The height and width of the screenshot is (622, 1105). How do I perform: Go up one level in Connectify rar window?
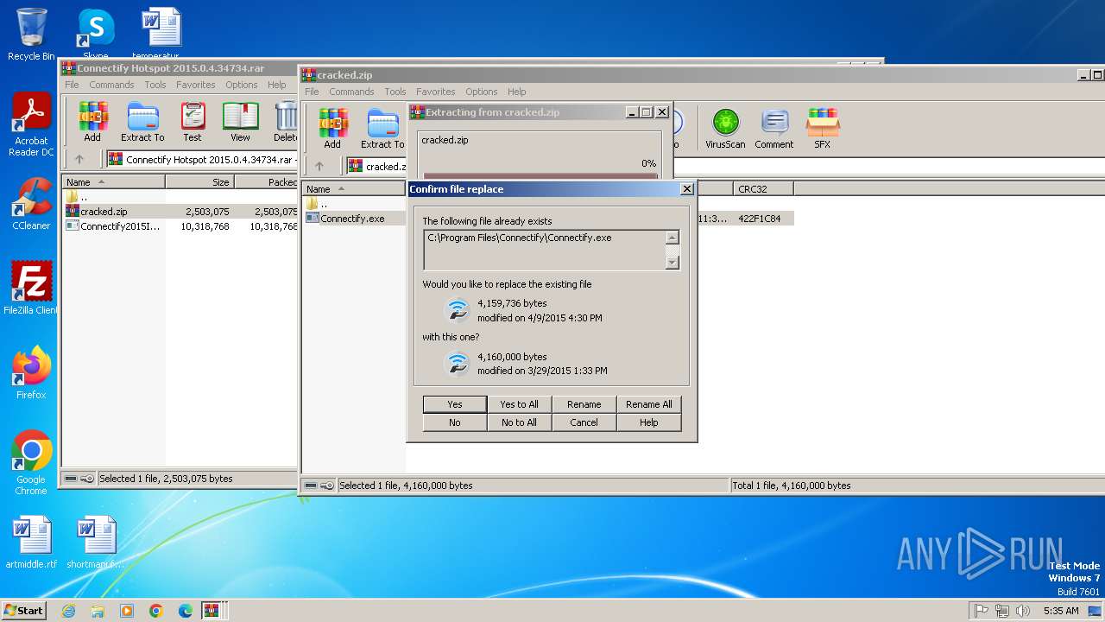tap(79, 159)
